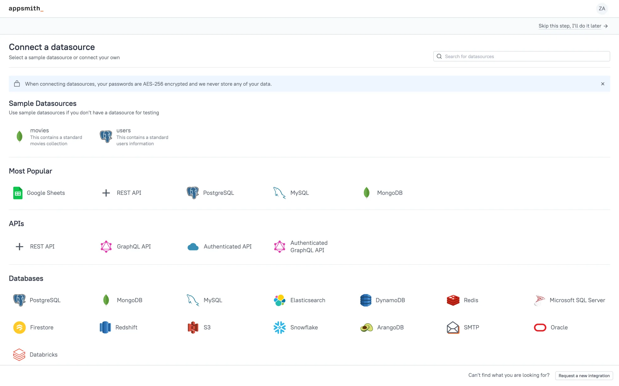619x386 pixels.
Task: Click the Google Sheets icon under Most Popular
Action: coord(18,193)
